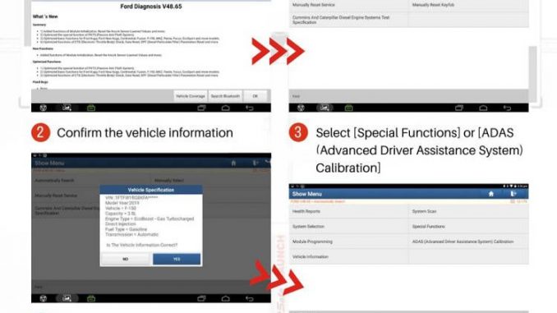Tap browser icon on Ford Diagnosis screen navbar

[x=44, y=108]
